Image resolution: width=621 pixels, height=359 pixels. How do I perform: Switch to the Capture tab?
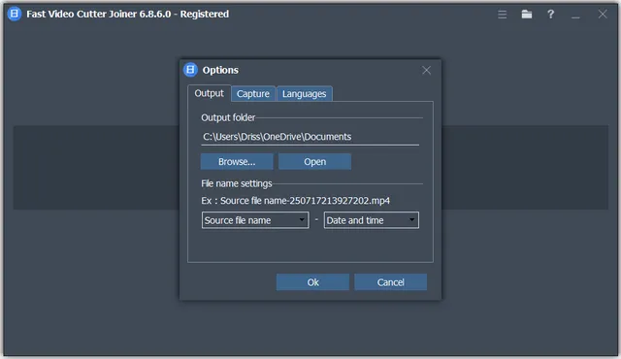click(253, 94)
